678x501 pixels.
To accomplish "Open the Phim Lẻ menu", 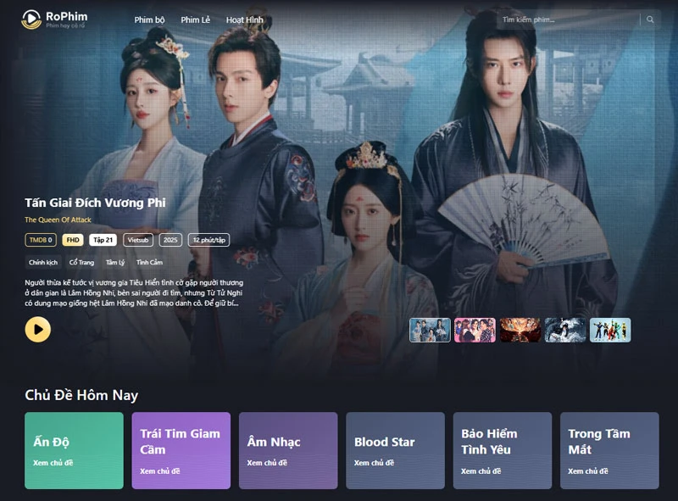I will 195,19.
